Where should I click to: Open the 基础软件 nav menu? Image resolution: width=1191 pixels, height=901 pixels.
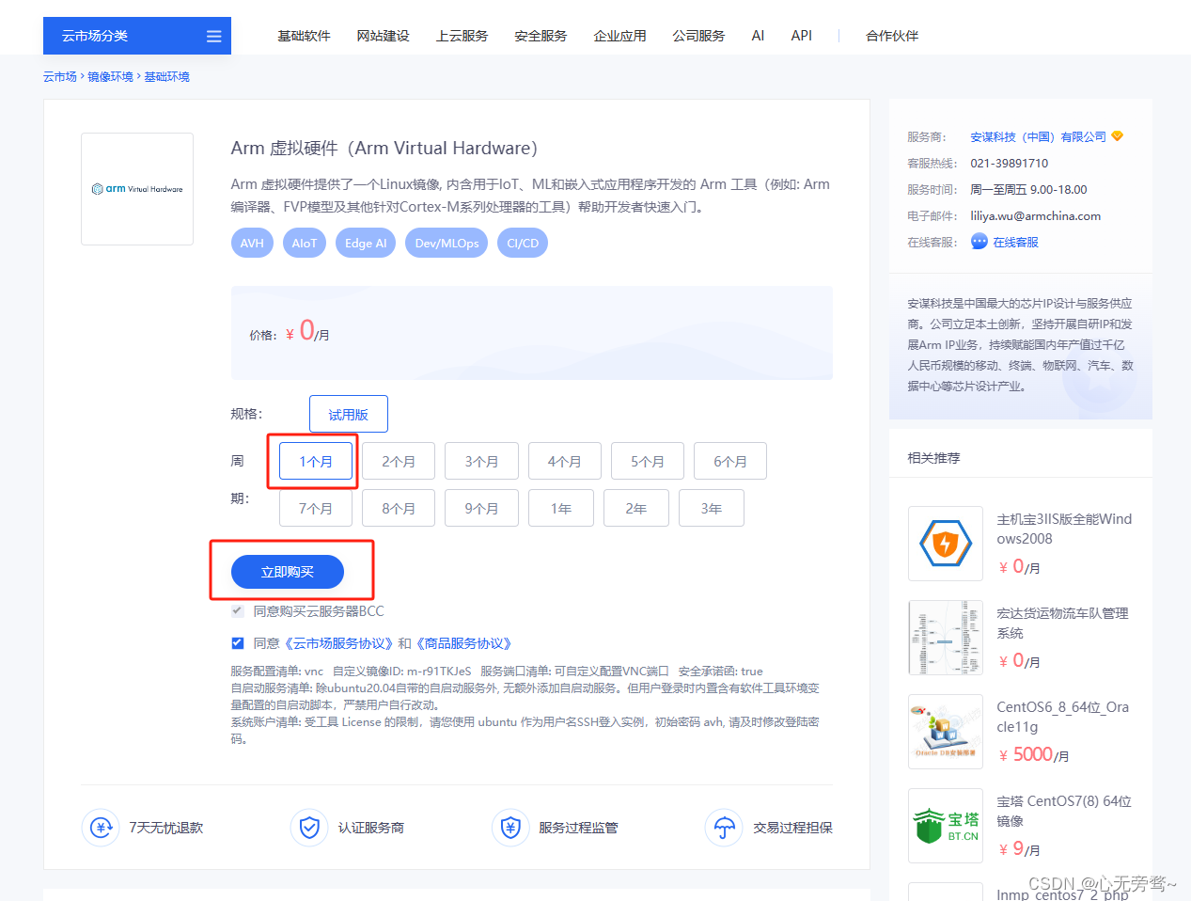pos(304,36)
